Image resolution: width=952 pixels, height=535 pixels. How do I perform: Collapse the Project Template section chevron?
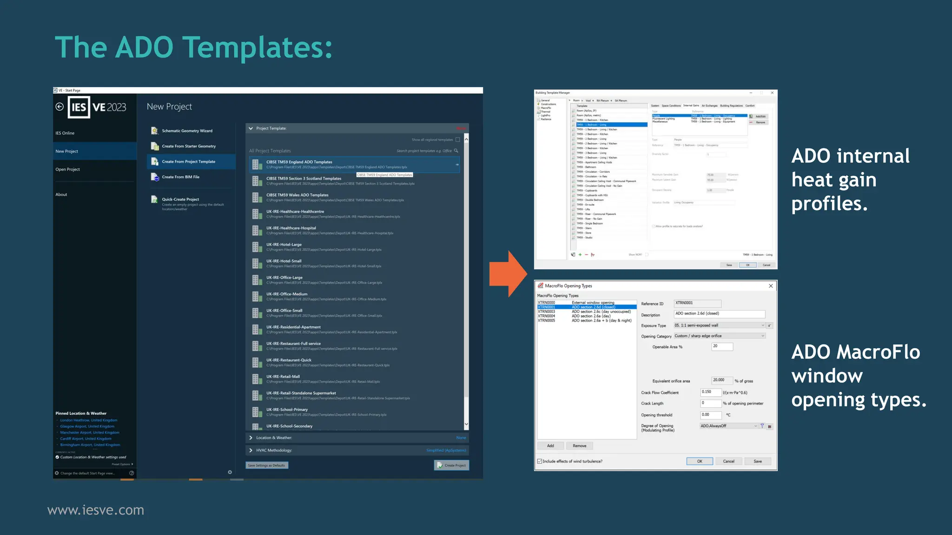click(x=251, y=129)
